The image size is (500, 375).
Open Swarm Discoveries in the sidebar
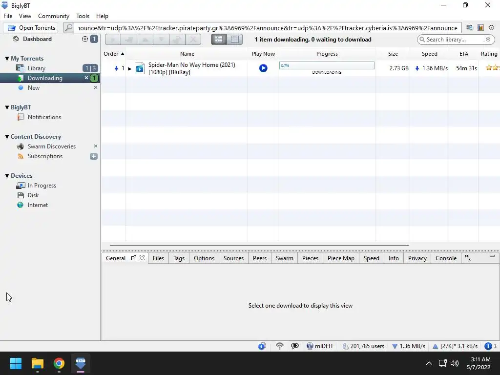[x=52, y=146]
